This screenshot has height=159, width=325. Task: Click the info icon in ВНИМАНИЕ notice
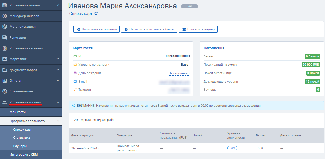pyautogui.click(x=73, y=106)
